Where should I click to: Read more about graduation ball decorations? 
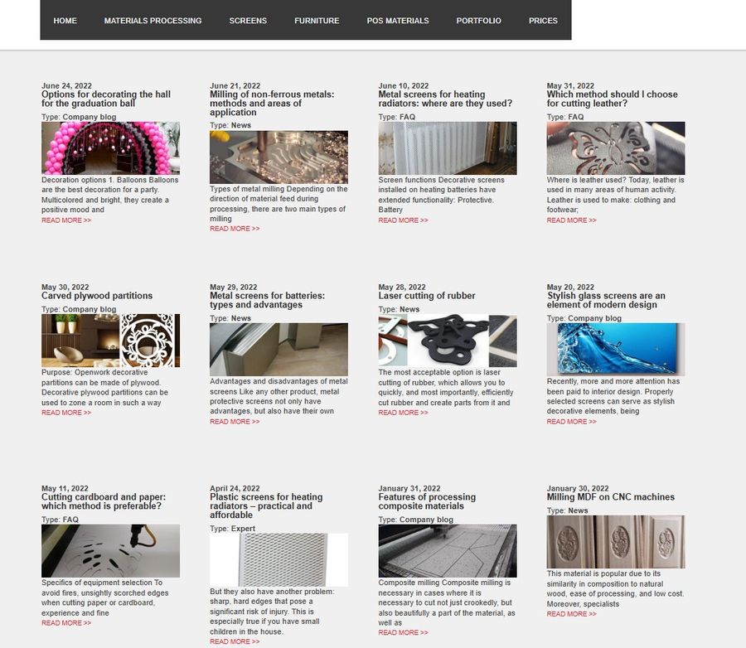pyautogui.click(x=66, y=220)
